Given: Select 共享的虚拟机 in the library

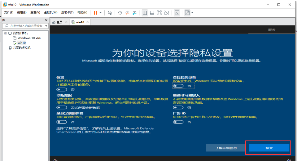Looking at the screenshot, I should 22,48.
